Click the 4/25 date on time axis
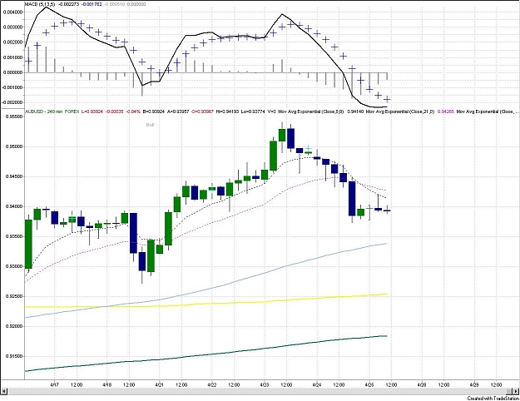 tap(369, 384)
